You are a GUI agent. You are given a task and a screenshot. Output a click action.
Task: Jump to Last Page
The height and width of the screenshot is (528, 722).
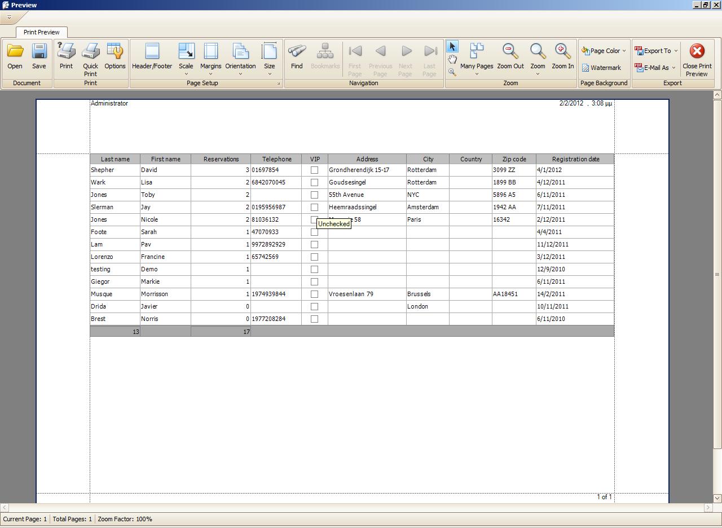tap(430, 51)
